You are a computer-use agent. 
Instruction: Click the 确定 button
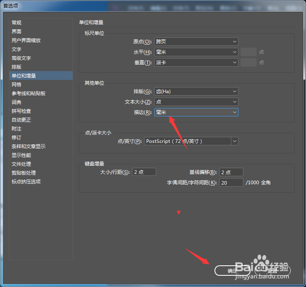coord(233,271)
